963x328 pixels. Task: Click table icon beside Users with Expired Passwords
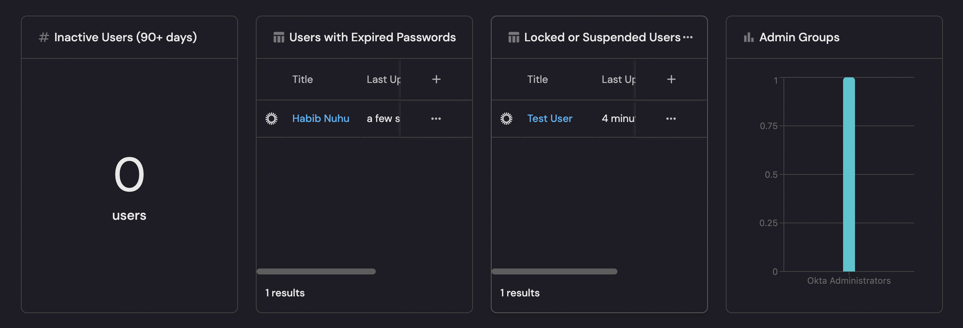(279, 37)
